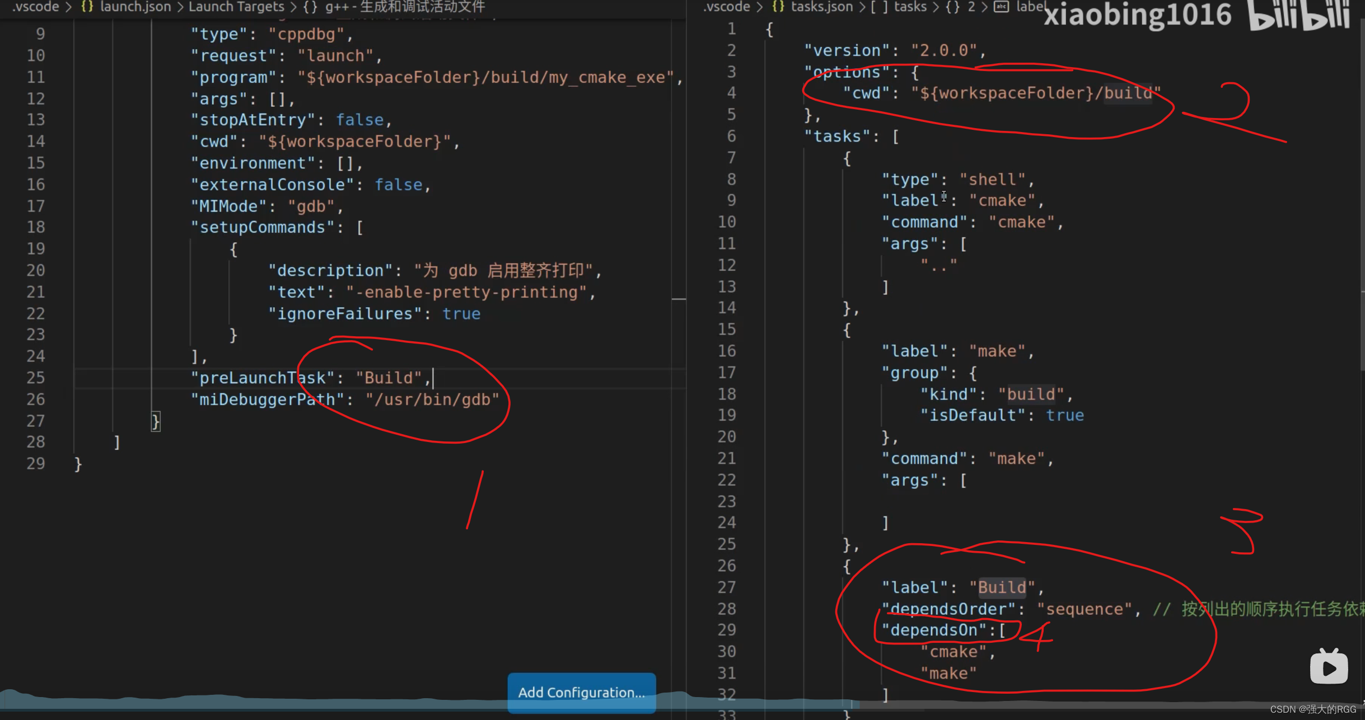The image size is (1365, 720).
Task: Click the false value of "externalConsole"
Action: coord(398,185)
